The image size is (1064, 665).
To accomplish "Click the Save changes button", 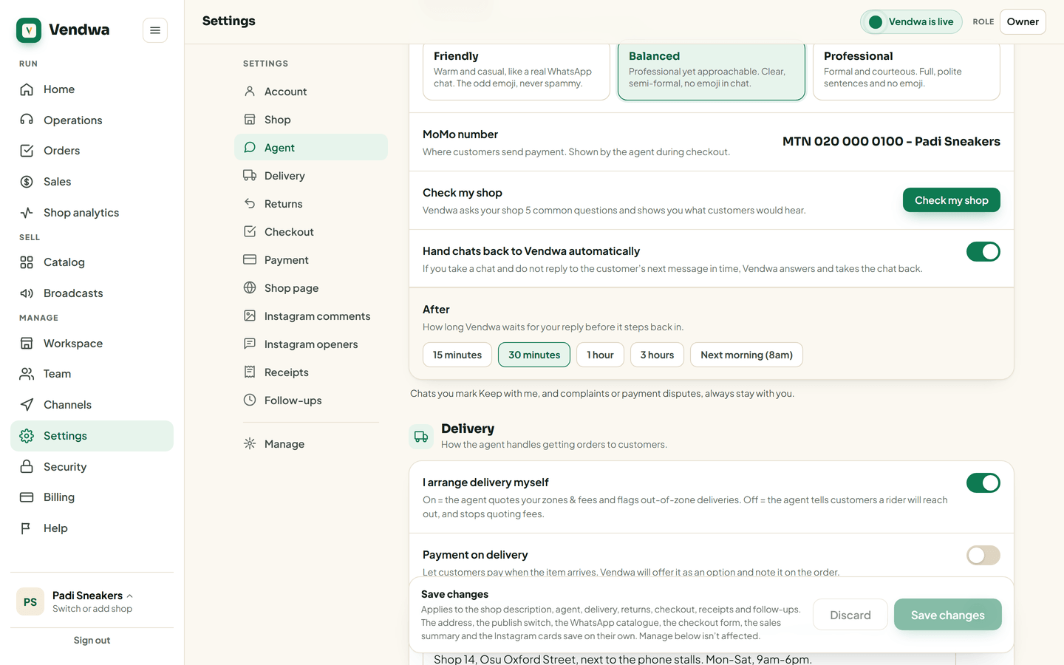I will tap(948, 615).
